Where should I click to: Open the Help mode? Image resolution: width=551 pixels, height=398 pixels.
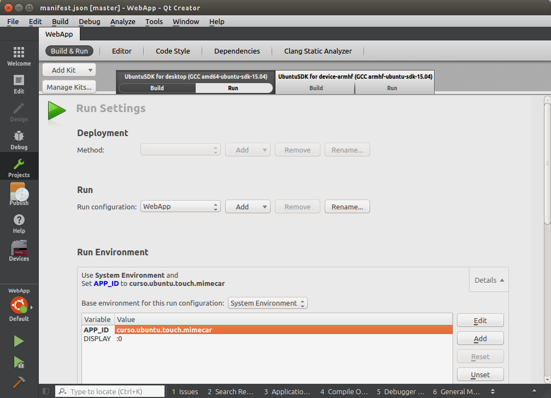(x=19, y=224)
